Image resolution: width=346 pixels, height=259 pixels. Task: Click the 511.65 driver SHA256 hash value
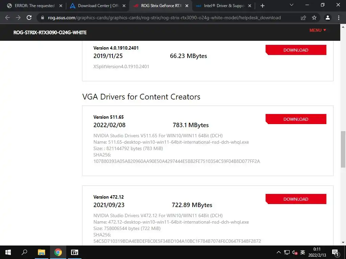(x=177, y=161)
